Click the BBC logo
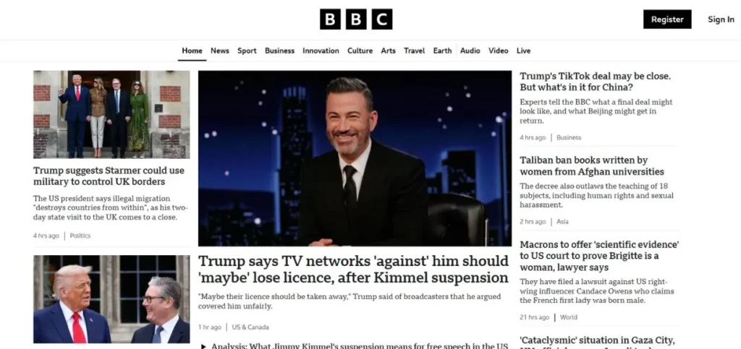The height and width of the screenshot is (349, 741). pos(356,20)
